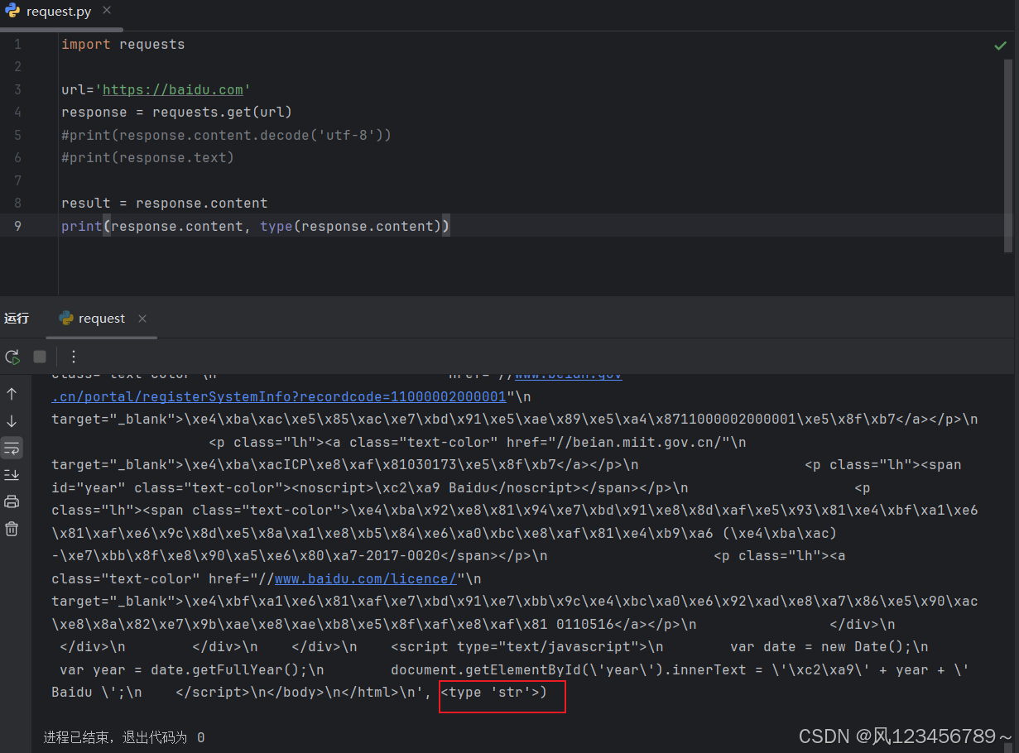The width and height of the screenshot is (1019, 753).
Task: Click the '进程已结束，退出代码为 0' message
Action: pyautogui.click(x=124, y=736)
